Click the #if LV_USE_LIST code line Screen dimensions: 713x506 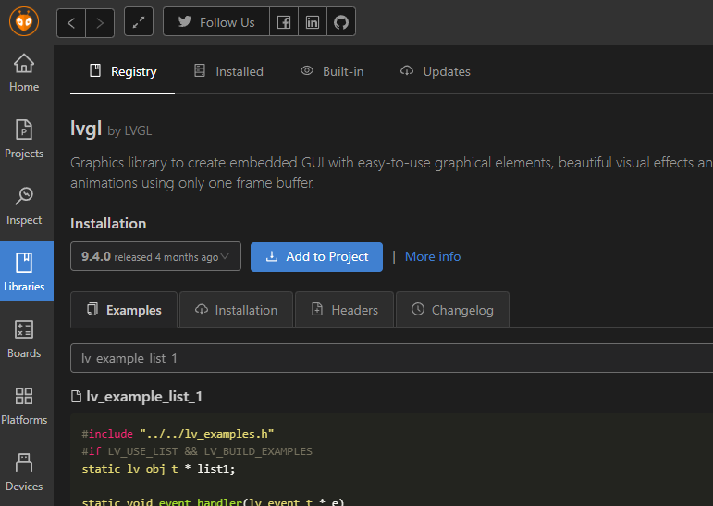tap(197, 451)
